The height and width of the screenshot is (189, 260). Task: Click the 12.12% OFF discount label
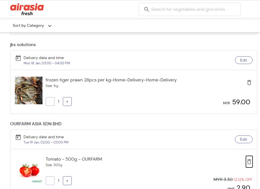[x=243, y=180]
